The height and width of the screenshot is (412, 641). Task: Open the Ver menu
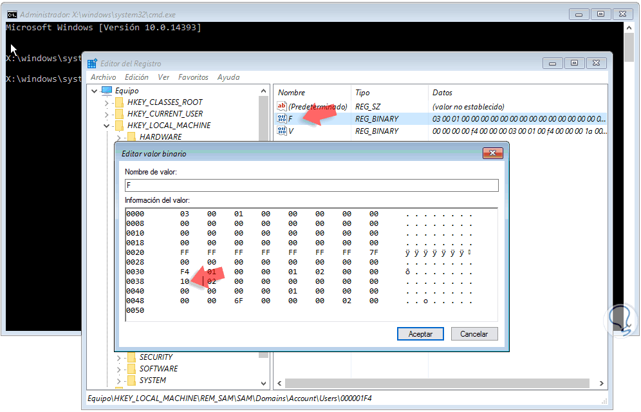coord(163,77)
